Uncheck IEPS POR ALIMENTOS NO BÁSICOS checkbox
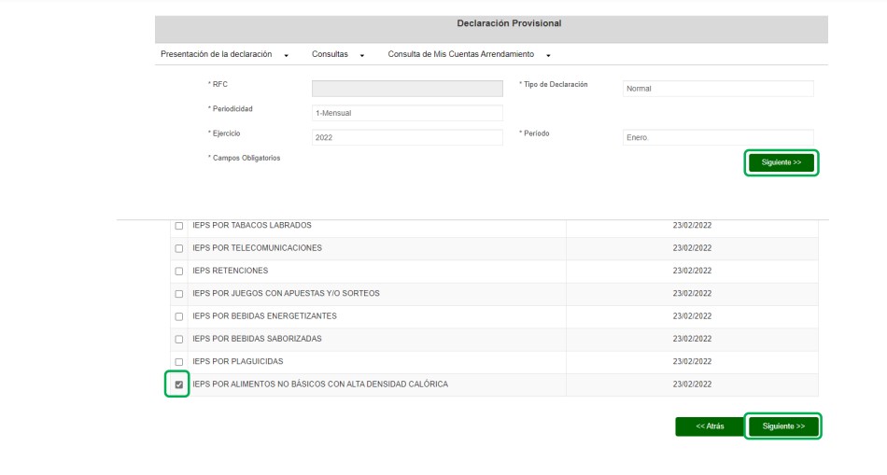Image resolution: width=887 pixels, height=475 pixels. coord(178,384)
